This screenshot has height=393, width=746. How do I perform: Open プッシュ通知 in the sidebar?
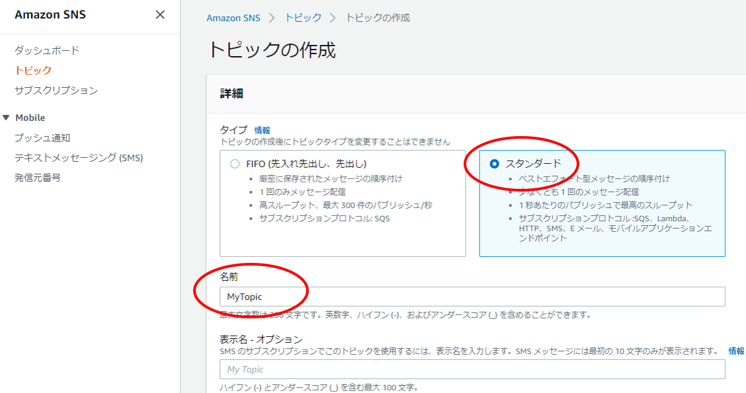42,138
